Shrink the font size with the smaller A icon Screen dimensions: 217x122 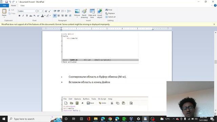(50, 11)
